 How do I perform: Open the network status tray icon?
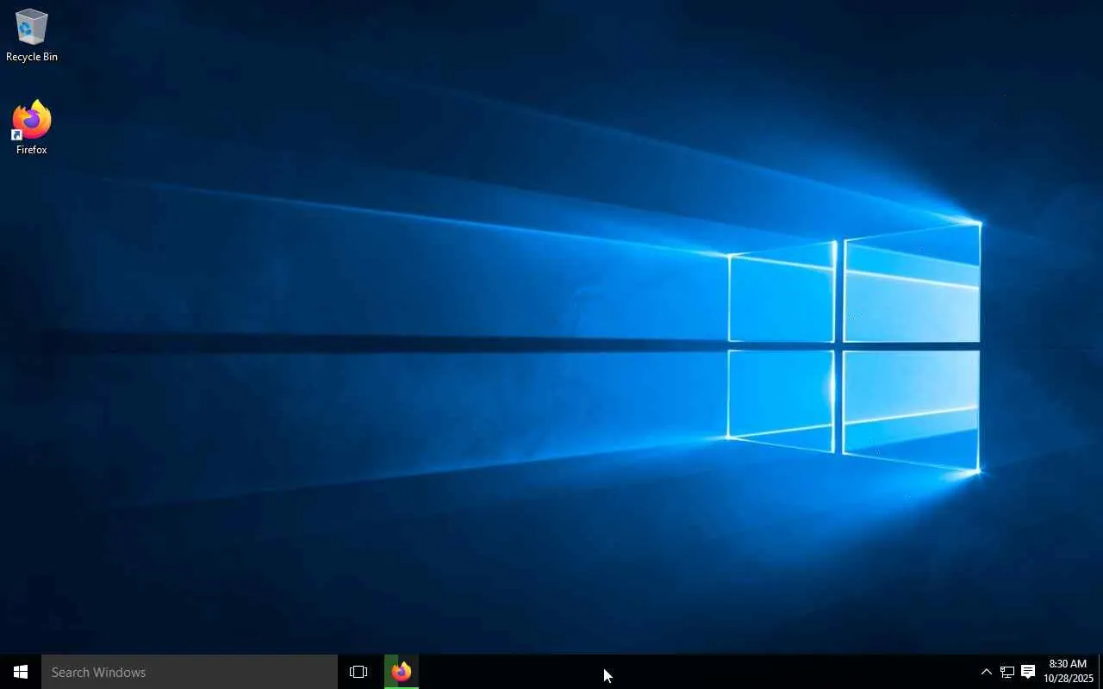click(1006, 672)
